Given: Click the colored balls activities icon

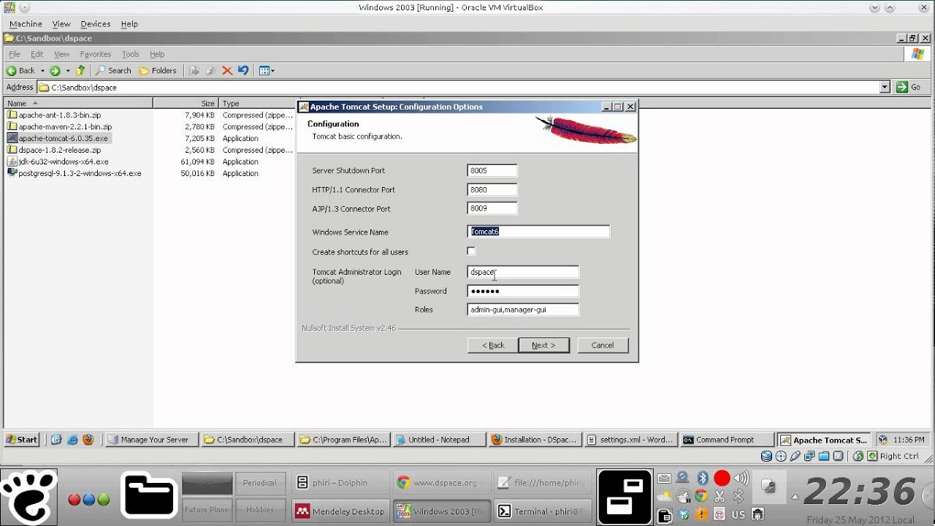Looking at the screenshot, I should pos(89,500).
